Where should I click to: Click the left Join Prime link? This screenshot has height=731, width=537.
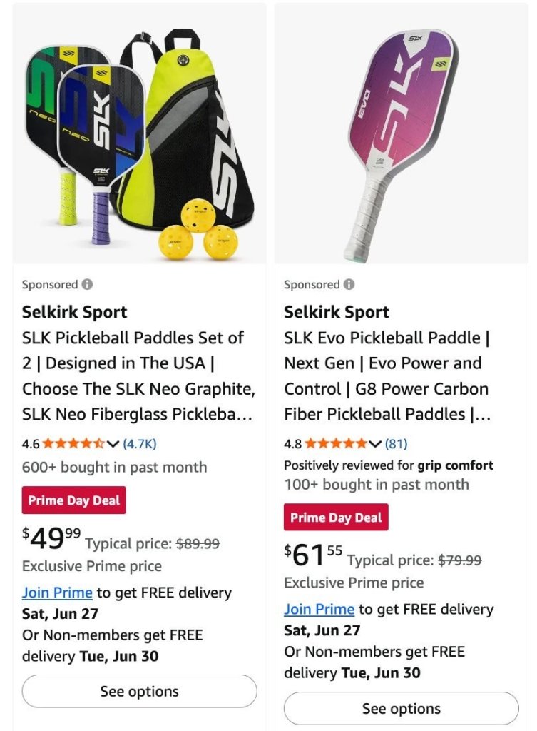pyautogui.click(x=57, y=593)
